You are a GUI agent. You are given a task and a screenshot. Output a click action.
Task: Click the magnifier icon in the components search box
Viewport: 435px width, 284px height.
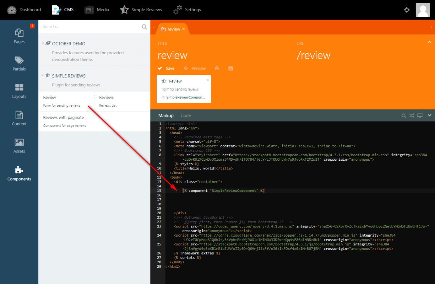pyautogui.click(x=144, y=27)
